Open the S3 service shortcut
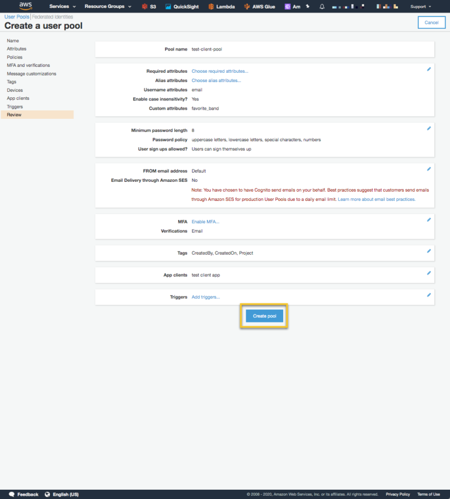Screen dimensions: 450x499 coord(149,7)
